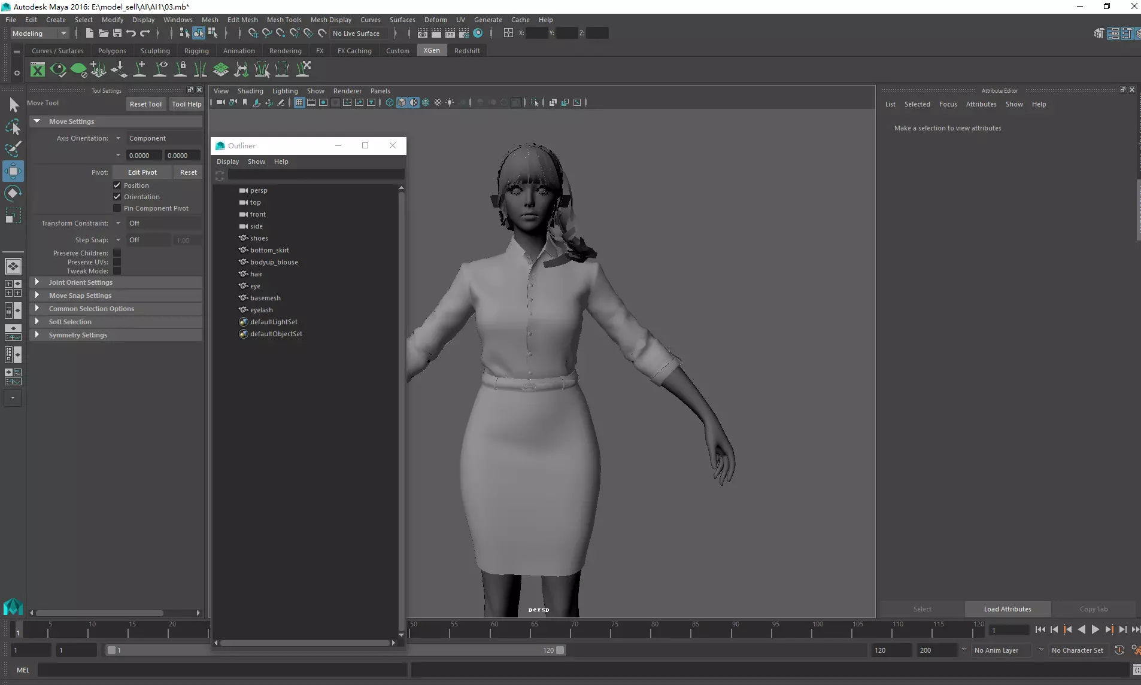Viewport: 1141px width, 685px height.
Task: Click the Edit Pivot button
Action: [x=142, y=172]
